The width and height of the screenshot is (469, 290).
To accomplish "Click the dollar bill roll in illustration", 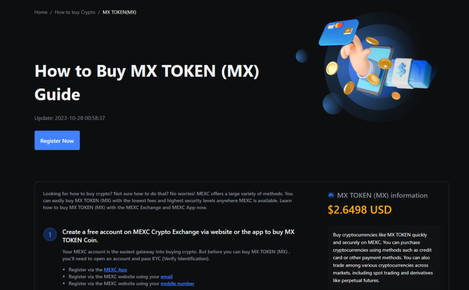I will (x=410, y=73).
